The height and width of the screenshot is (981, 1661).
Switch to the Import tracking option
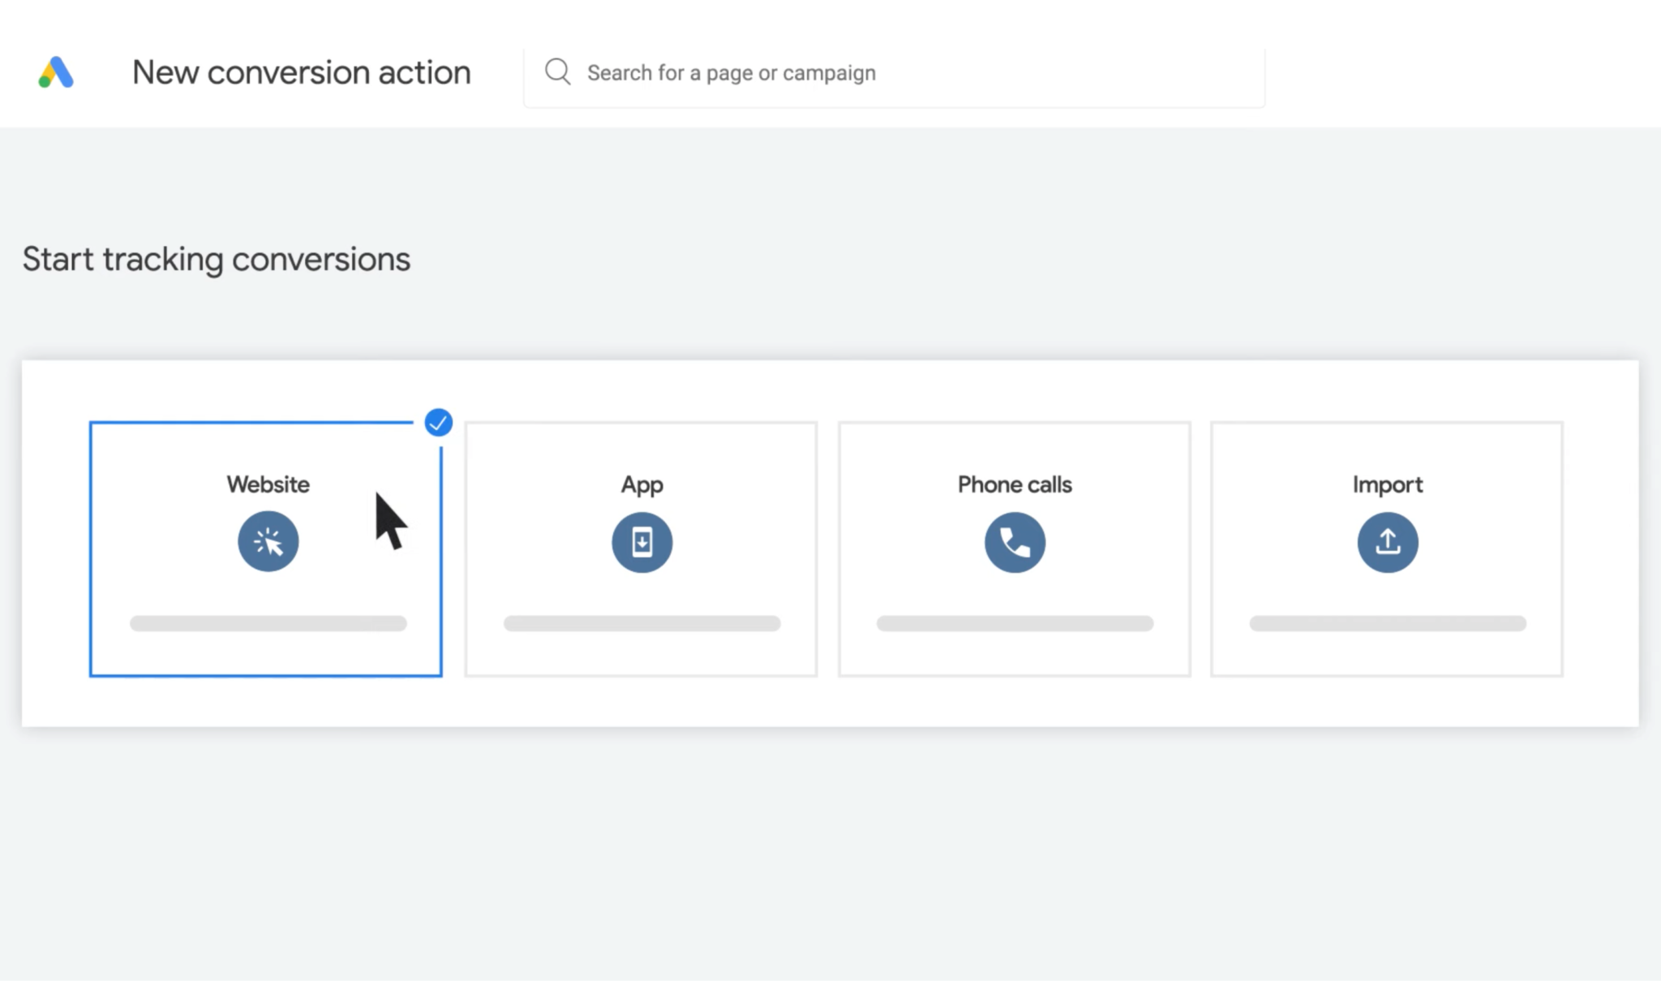pos(1388,548)
